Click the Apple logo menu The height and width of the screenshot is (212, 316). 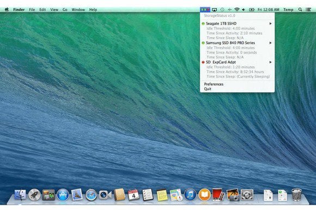click(x=7, y=9)
